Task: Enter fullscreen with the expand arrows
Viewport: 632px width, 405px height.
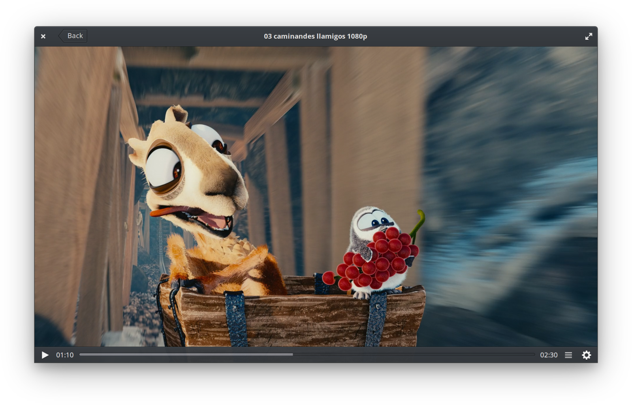Action: [x=589, y=36]
